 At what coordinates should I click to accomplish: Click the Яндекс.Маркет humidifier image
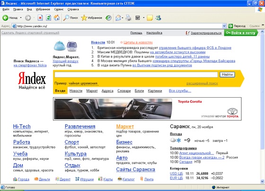coord(66,46)
